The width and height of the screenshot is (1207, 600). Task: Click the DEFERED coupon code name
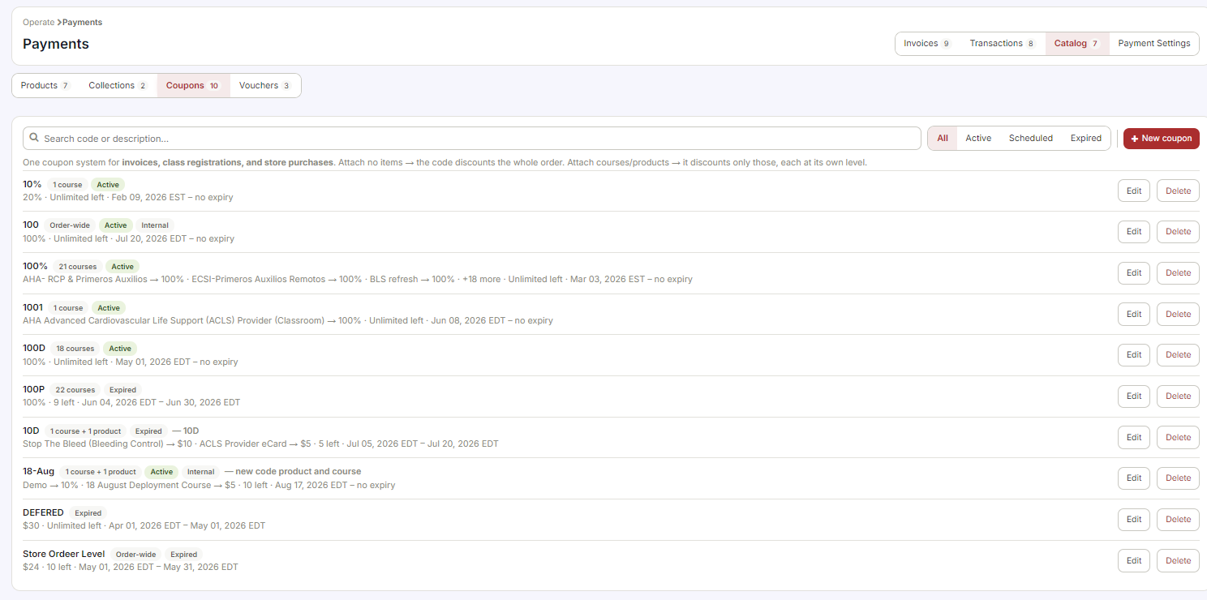[x=43, y=512]
